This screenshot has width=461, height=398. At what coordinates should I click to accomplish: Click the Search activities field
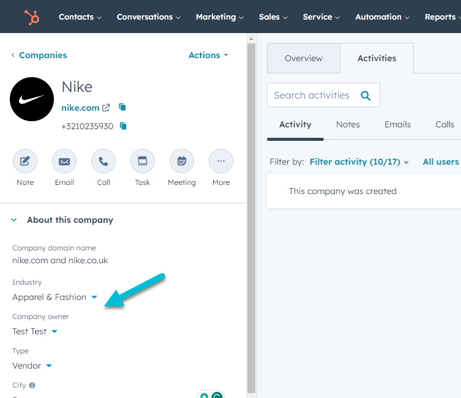[x=323, y=96]
